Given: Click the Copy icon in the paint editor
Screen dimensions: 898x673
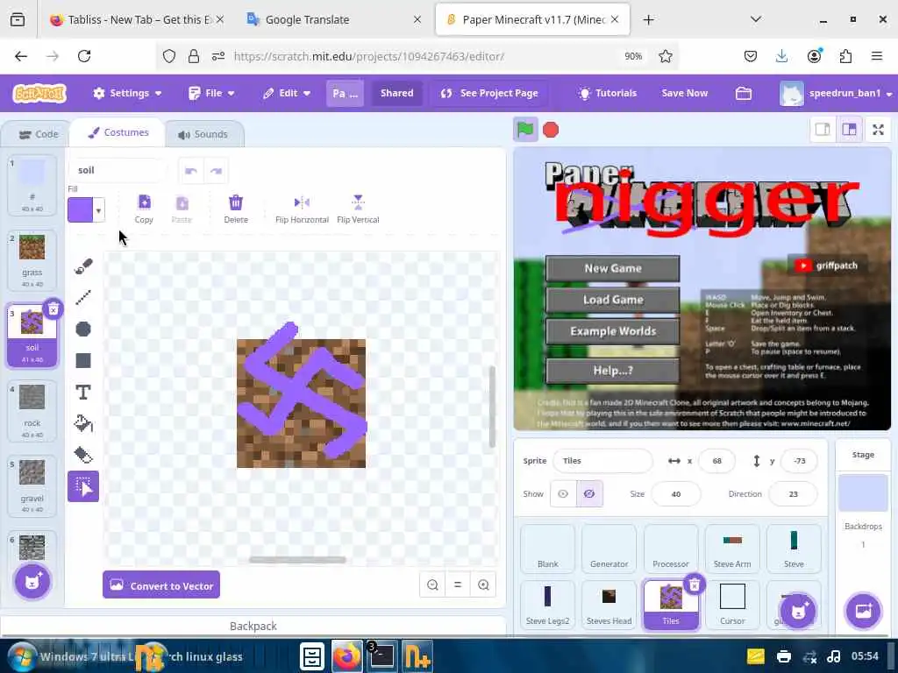Looking at the screenshot, I should 144,209.
